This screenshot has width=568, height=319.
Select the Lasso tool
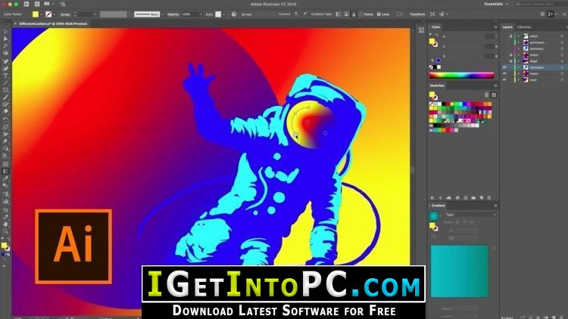click(5, 53)
